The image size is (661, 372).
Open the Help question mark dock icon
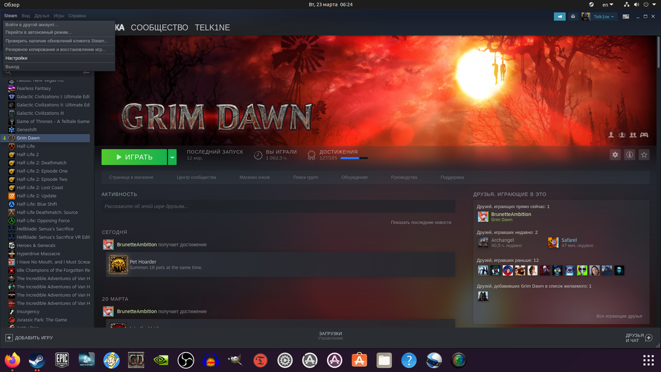pyautogui.click(x=409, y=360)
